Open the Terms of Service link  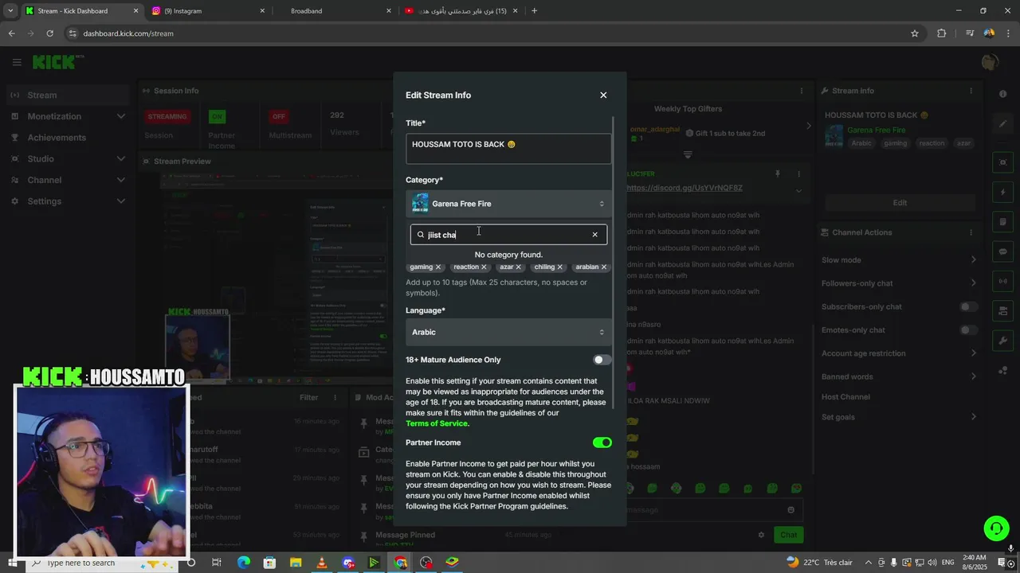point(437,423)
